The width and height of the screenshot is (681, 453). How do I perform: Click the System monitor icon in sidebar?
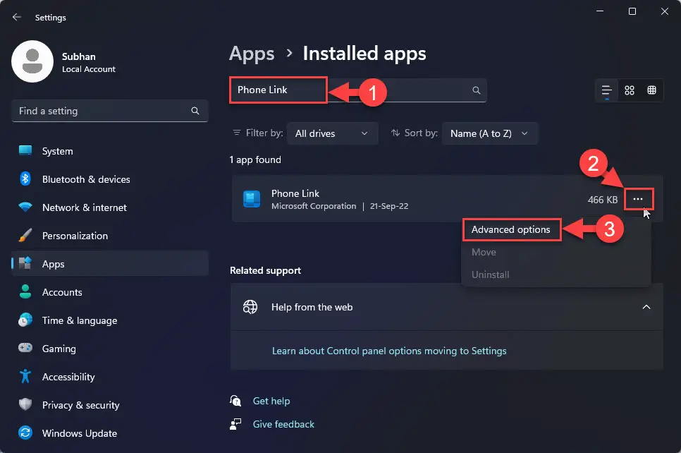pos(25,150)
